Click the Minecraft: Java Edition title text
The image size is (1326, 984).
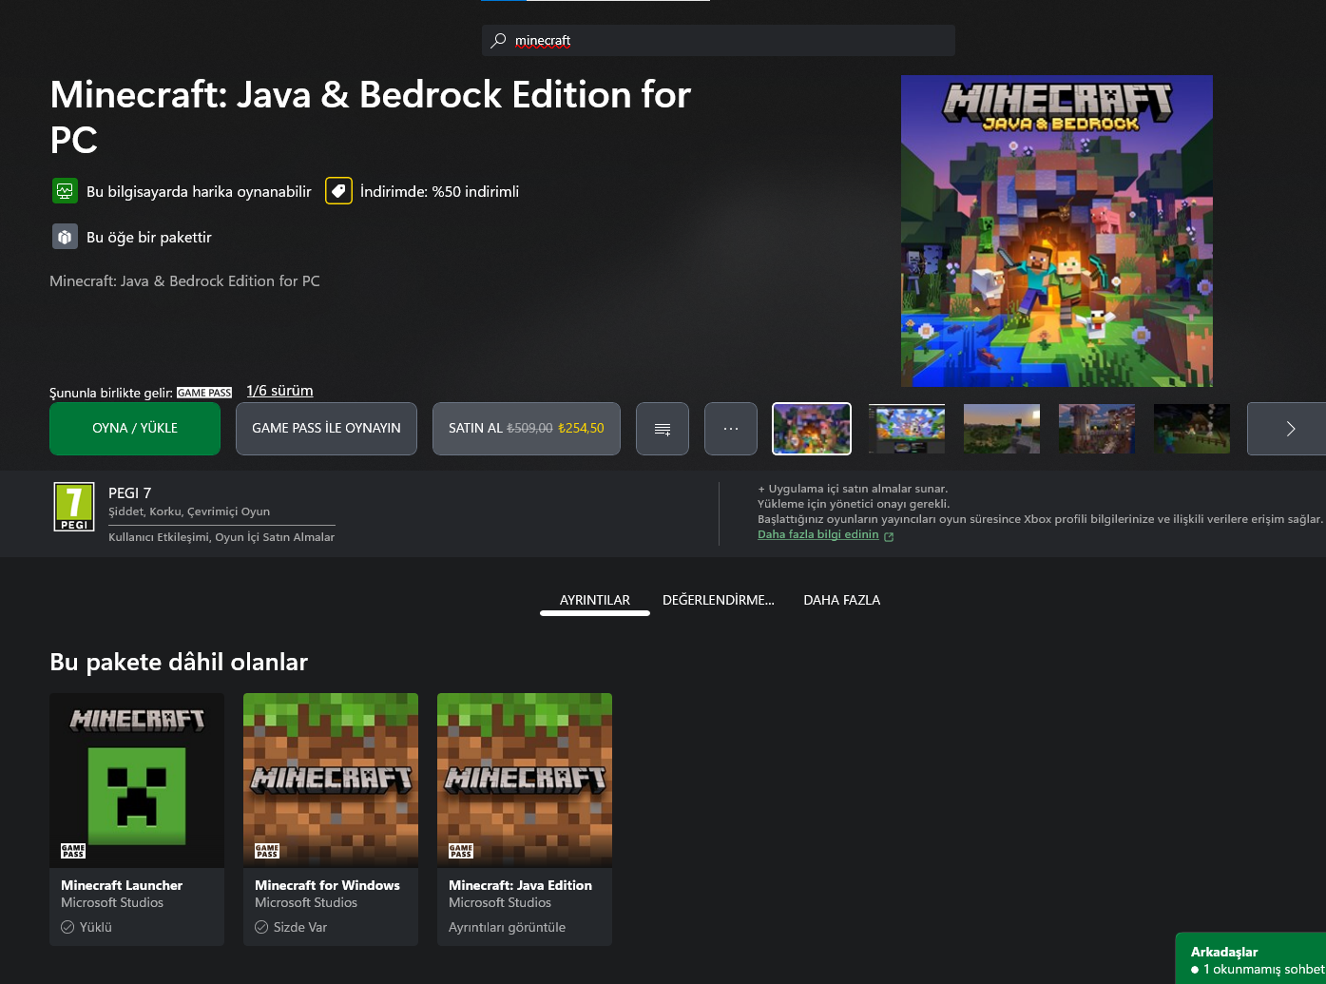coord(520,885)
